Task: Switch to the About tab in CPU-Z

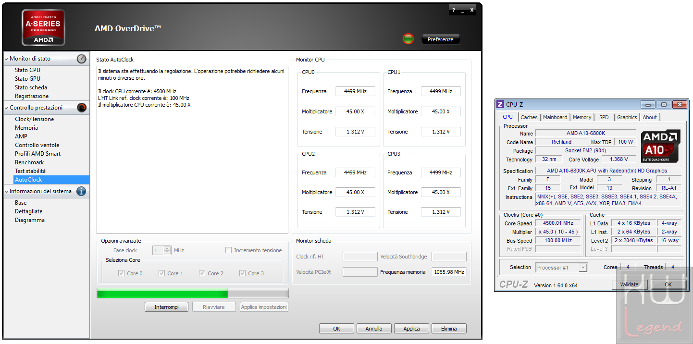Action: coord(650,117)
